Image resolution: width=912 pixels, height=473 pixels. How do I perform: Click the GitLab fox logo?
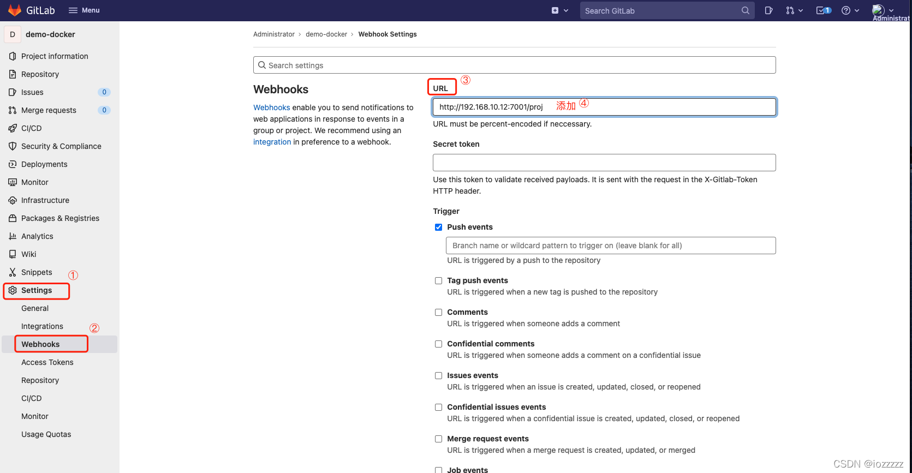point(15,10)
